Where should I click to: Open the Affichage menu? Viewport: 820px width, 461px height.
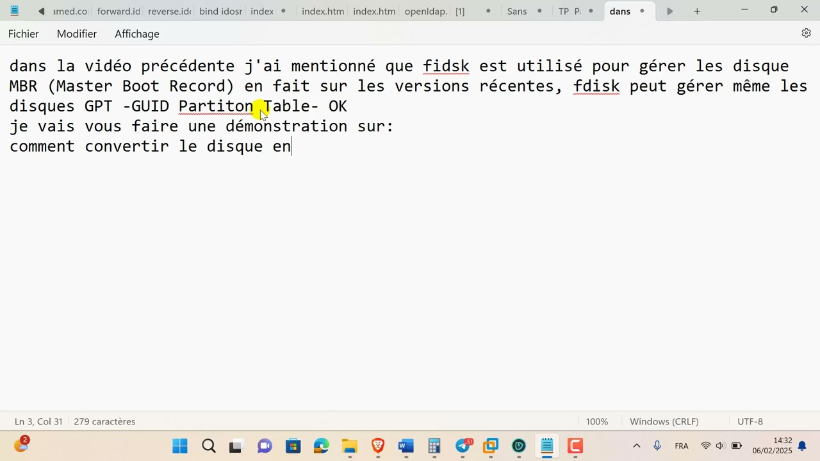click(x=137, y=34)
